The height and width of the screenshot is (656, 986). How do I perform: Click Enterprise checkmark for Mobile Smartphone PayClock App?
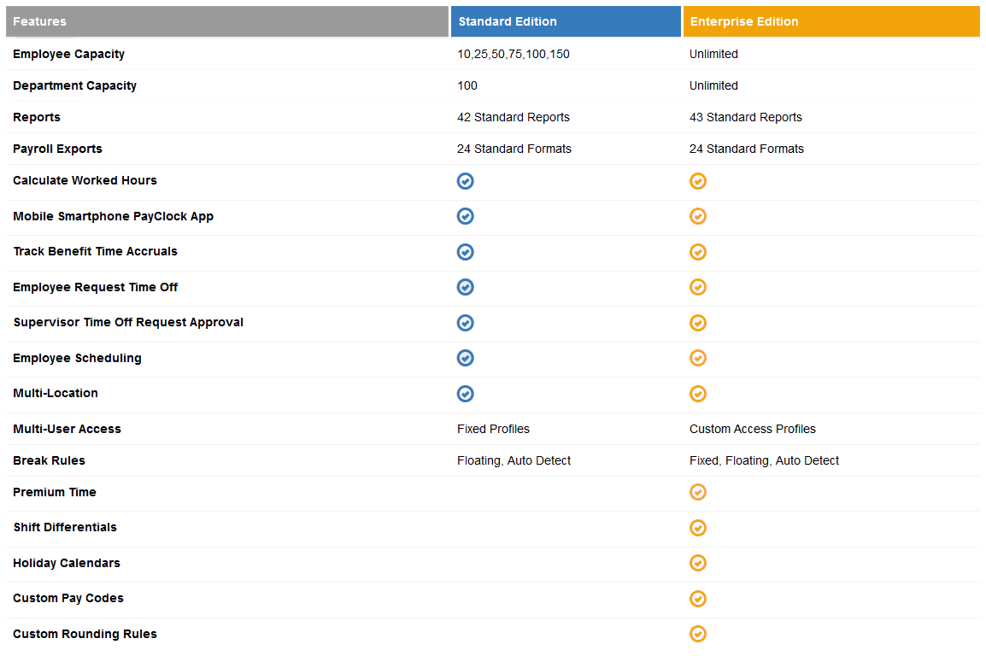[698, 216]
